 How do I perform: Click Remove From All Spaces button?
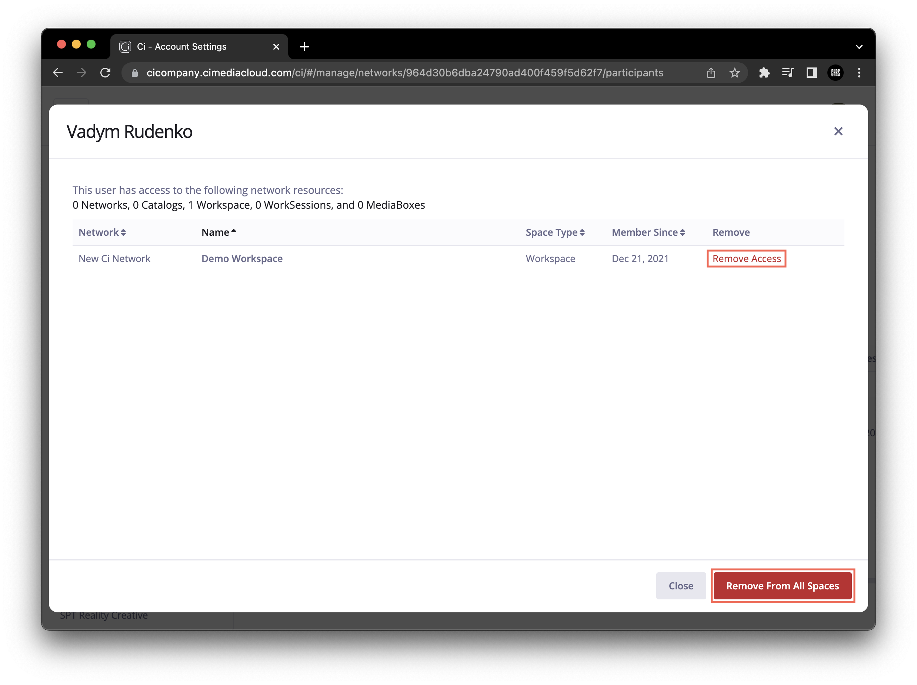point(782,586)
